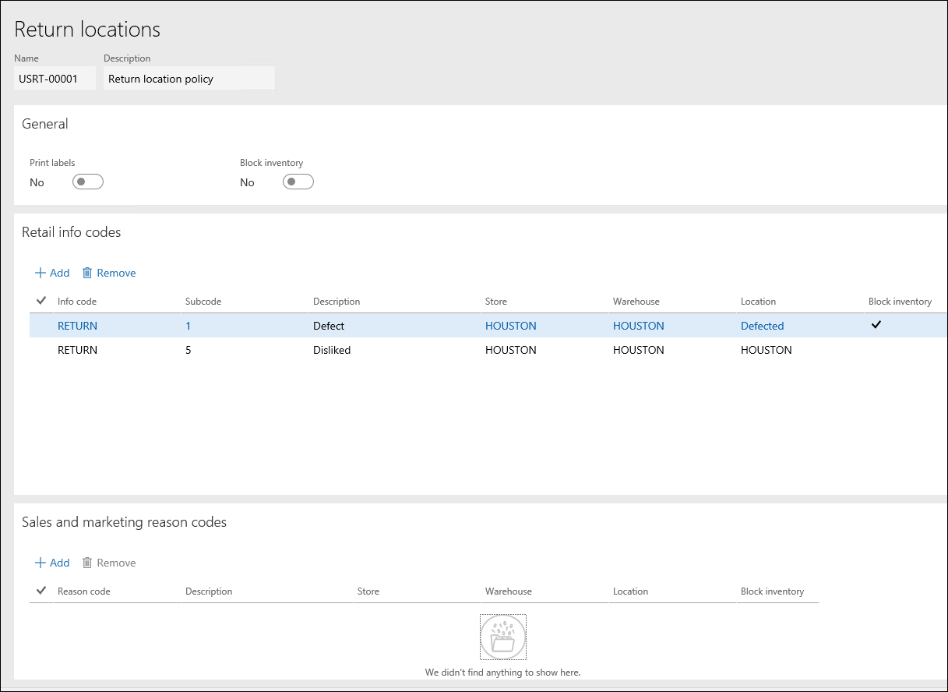Click the select-all checkmark in Retail info codes grid
Viewport: 948px width, 692px height.
[x=41, y=301]
